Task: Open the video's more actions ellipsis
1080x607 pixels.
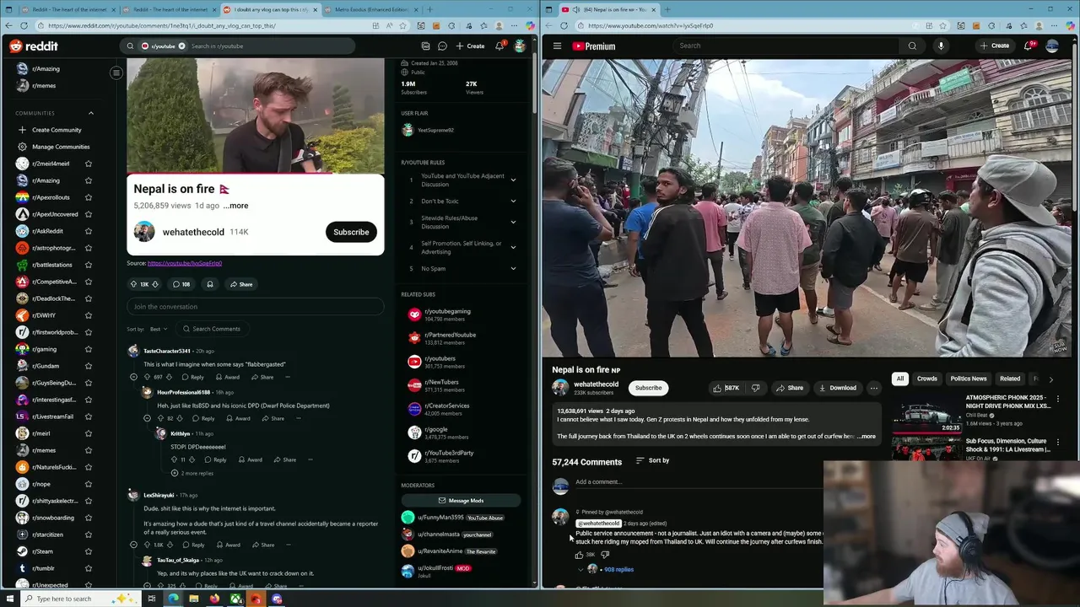Action: (x=874, y=388)
